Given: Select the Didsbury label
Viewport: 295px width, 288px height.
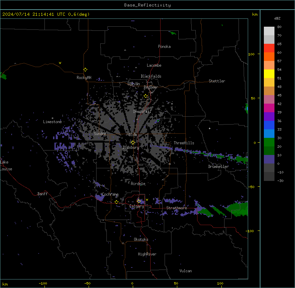Looking at the screenshot, I should [x=131, y=147].
